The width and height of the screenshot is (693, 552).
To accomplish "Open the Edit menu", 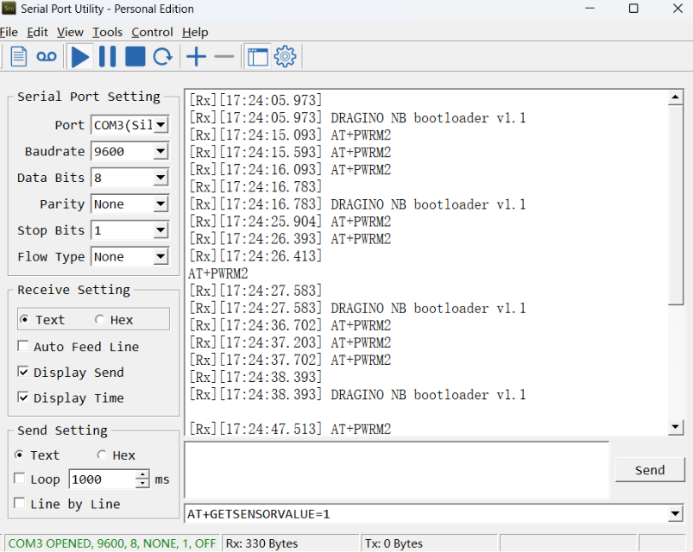I will (37, 32).
